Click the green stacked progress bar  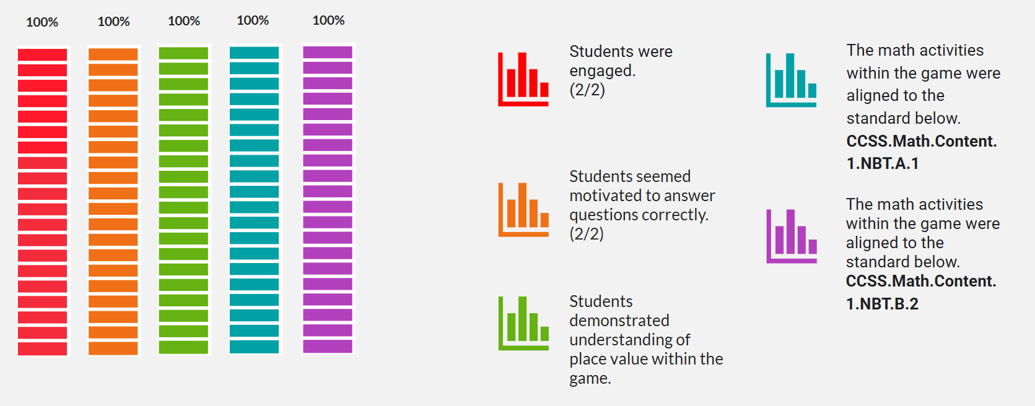tap(183, 200)
